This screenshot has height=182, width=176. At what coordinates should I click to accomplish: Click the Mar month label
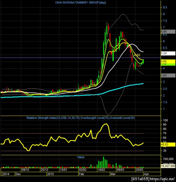click(113, 174)
